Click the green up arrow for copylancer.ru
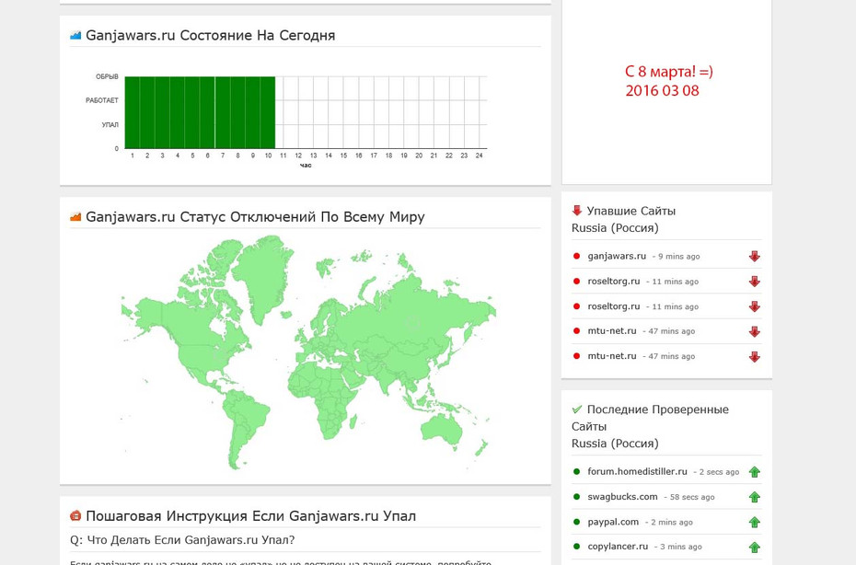Screen dimensions: 856x565 [x=755, y=548]
